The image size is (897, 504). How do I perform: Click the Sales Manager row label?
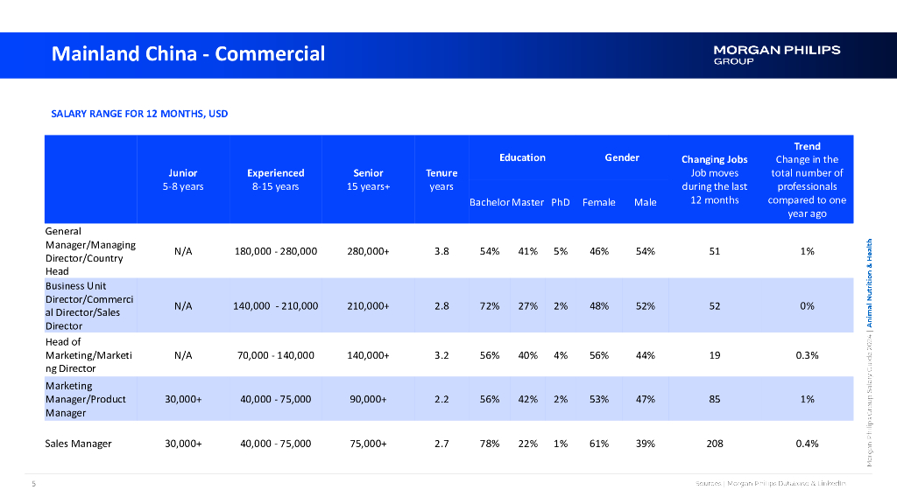(x=78, y=444)
